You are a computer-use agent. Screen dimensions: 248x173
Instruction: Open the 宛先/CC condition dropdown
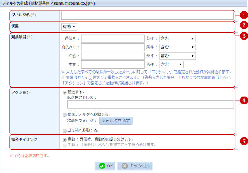click(177, 47)
